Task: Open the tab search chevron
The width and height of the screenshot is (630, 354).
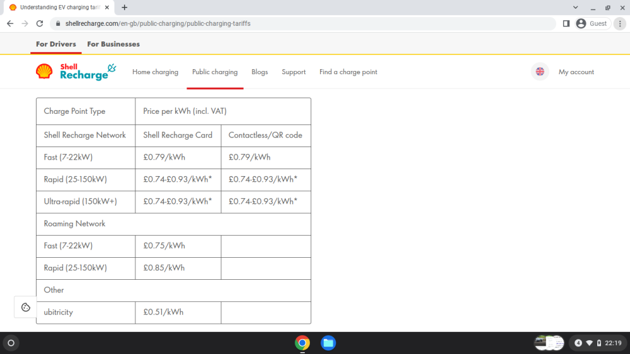Action: (575, 7)
